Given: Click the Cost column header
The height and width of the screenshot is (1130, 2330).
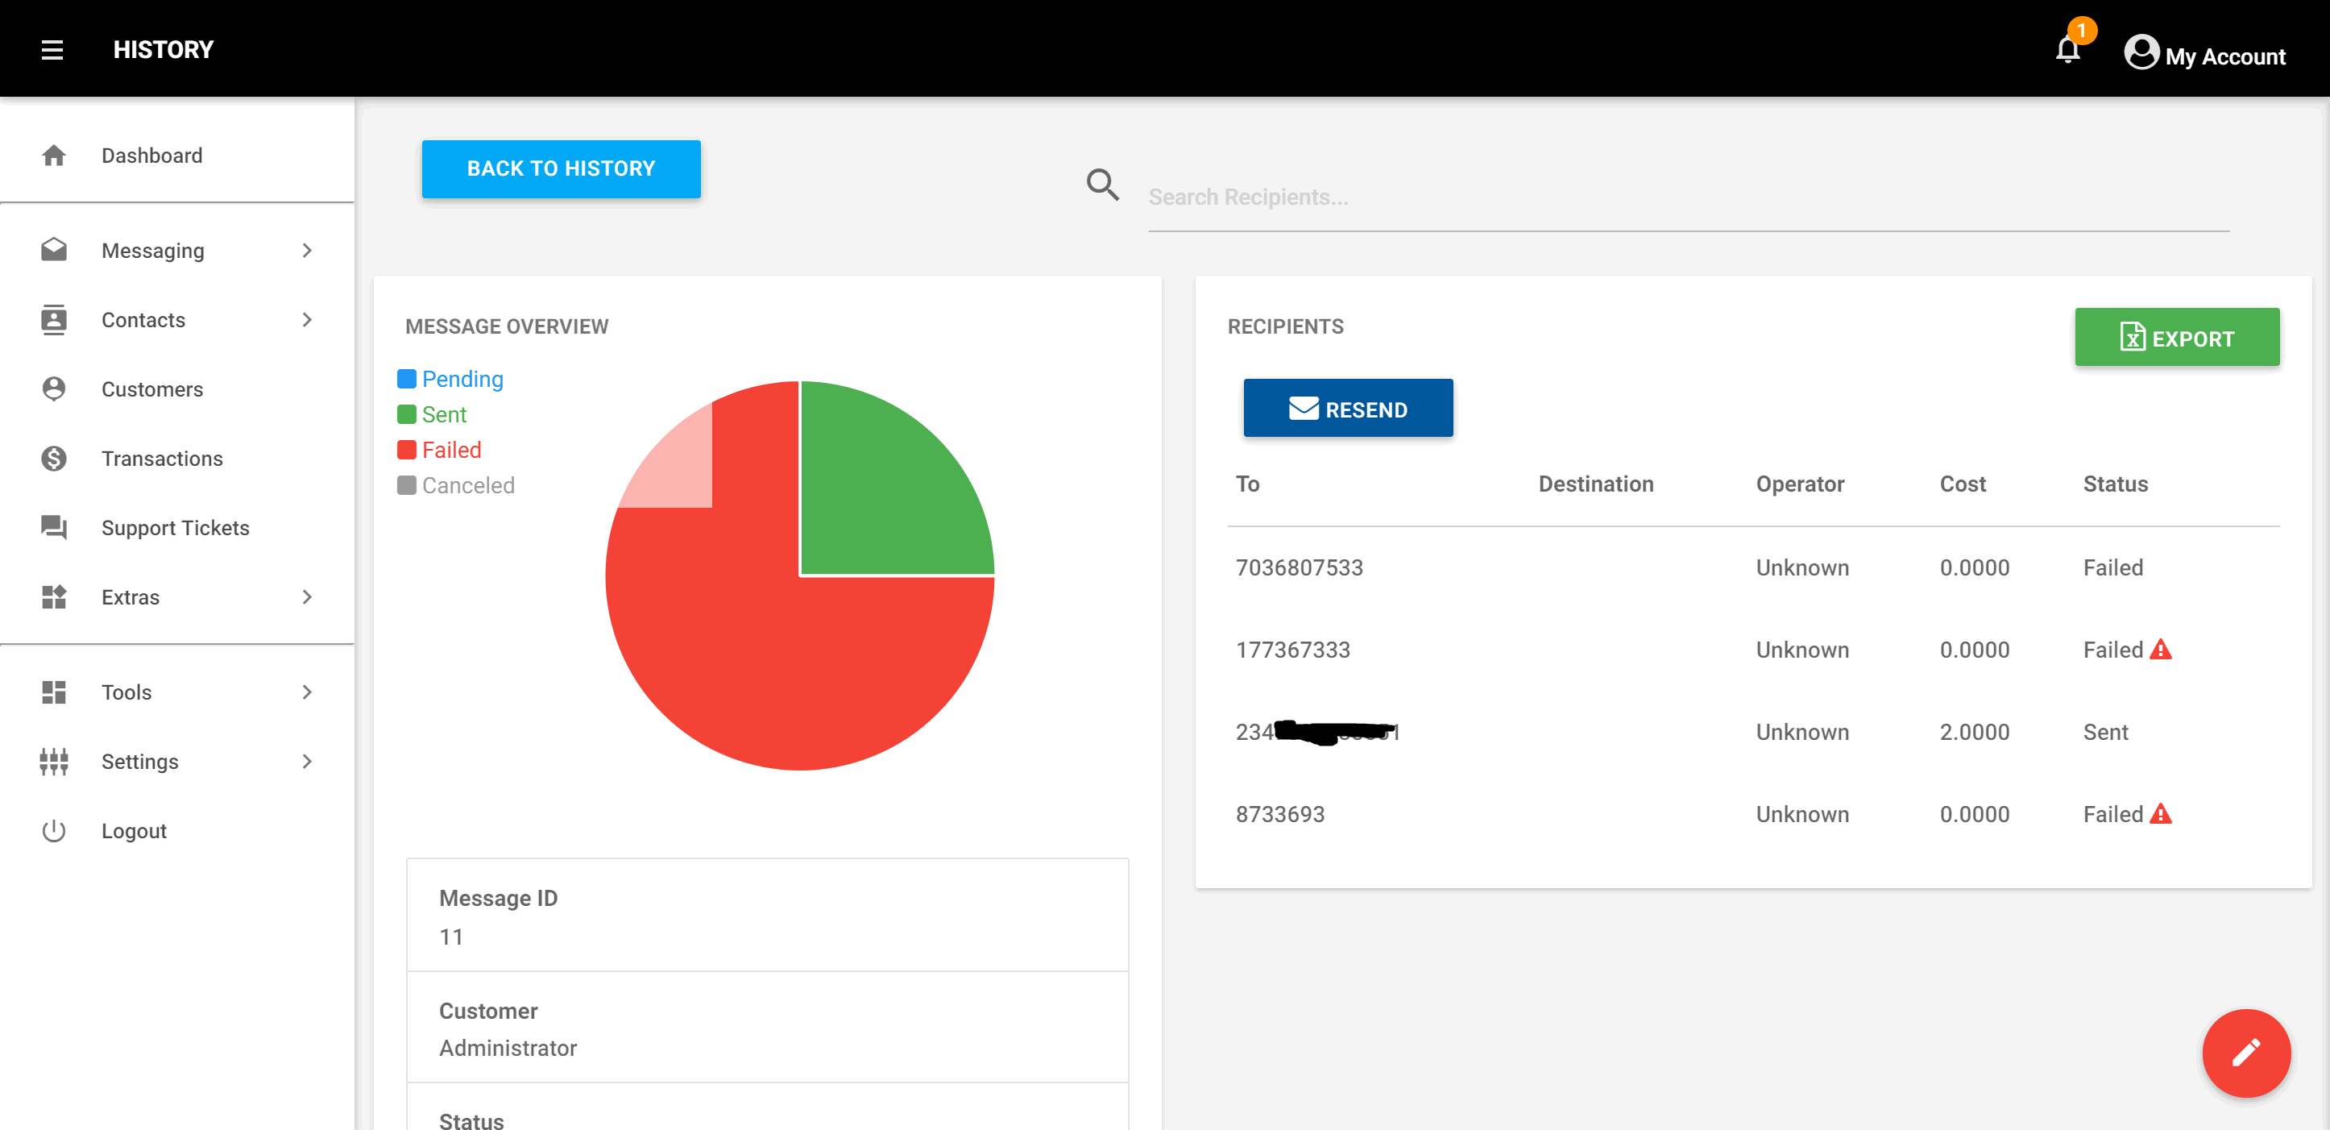Looking at the screenshot, I should point(1963,484).
